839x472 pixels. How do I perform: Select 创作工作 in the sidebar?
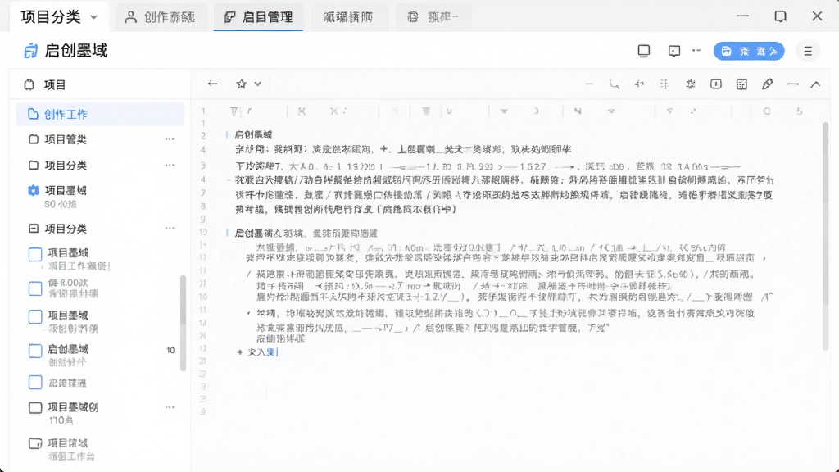coord(100,115)
